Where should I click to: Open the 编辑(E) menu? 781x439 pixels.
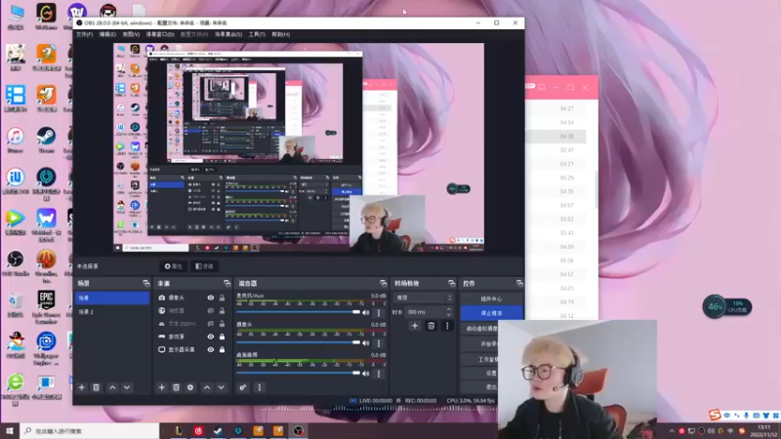point(107,34)
